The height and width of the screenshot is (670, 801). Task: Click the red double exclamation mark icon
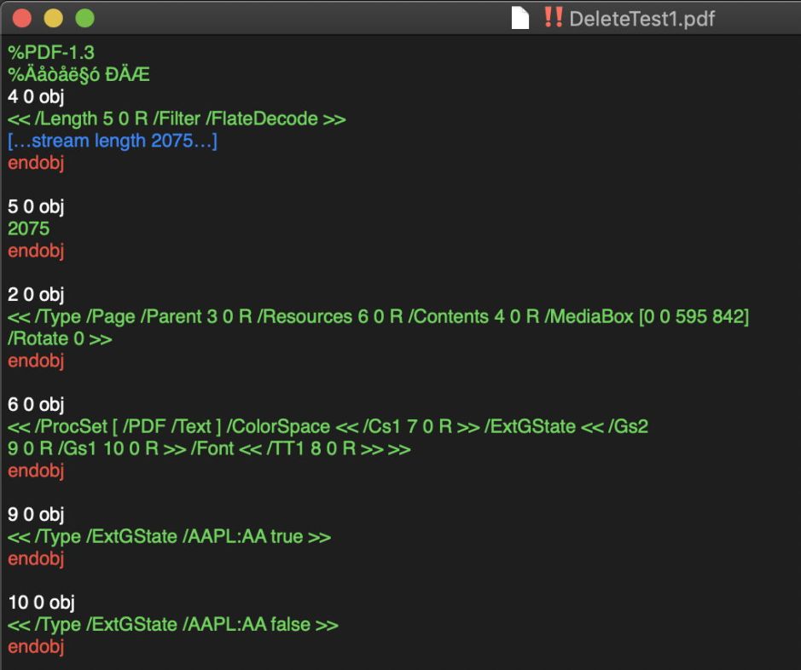click(552, 18)
